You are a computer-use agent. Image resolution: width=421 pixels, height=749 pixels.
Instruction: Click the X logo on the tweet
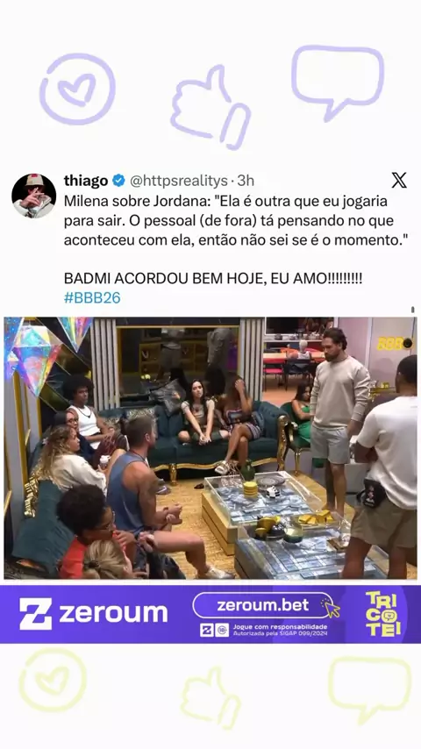pyautogui.click(x=399, y=181)
